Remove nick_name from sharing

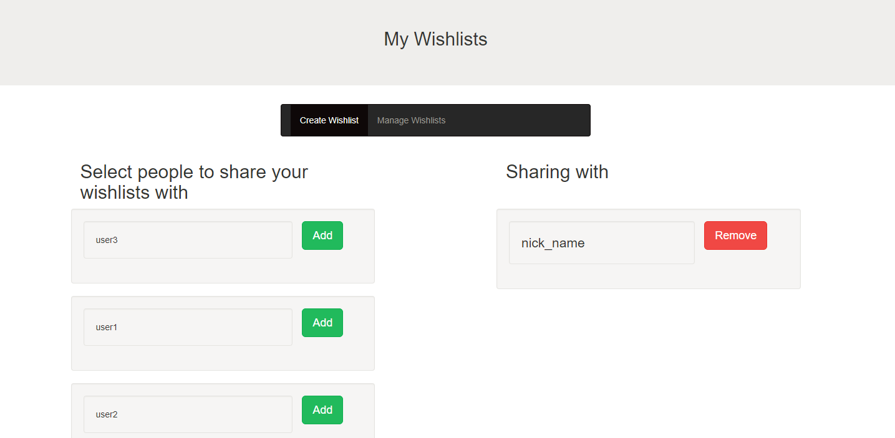[x=735, y=236]
